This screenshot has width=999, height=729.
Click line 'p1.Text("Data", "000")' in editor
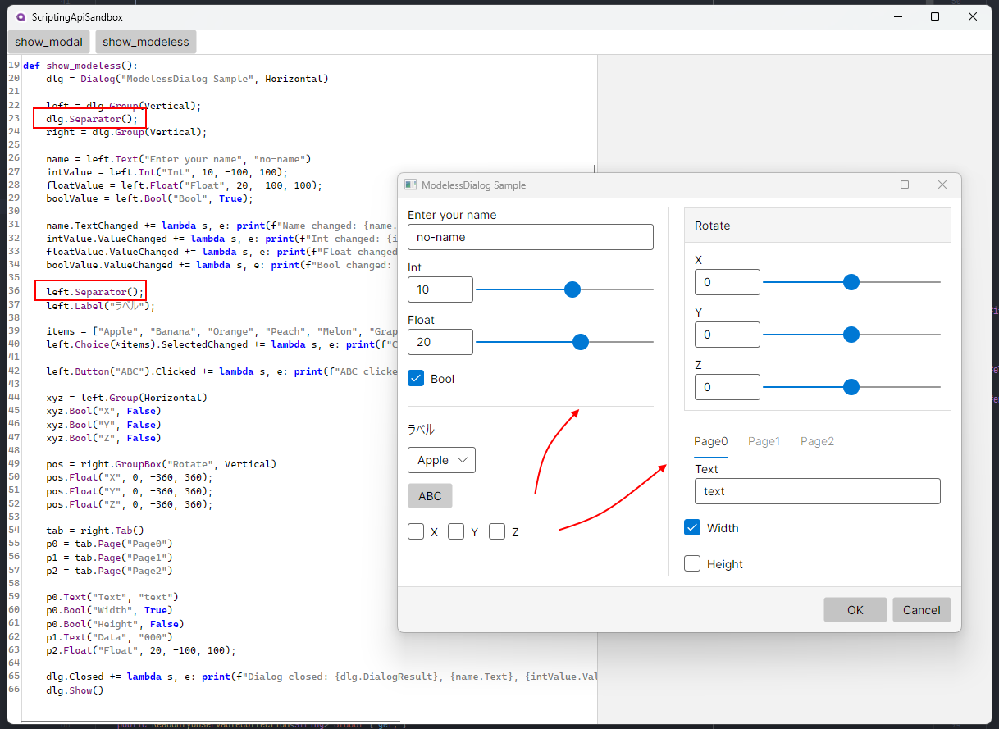click(x=109, y=637)
